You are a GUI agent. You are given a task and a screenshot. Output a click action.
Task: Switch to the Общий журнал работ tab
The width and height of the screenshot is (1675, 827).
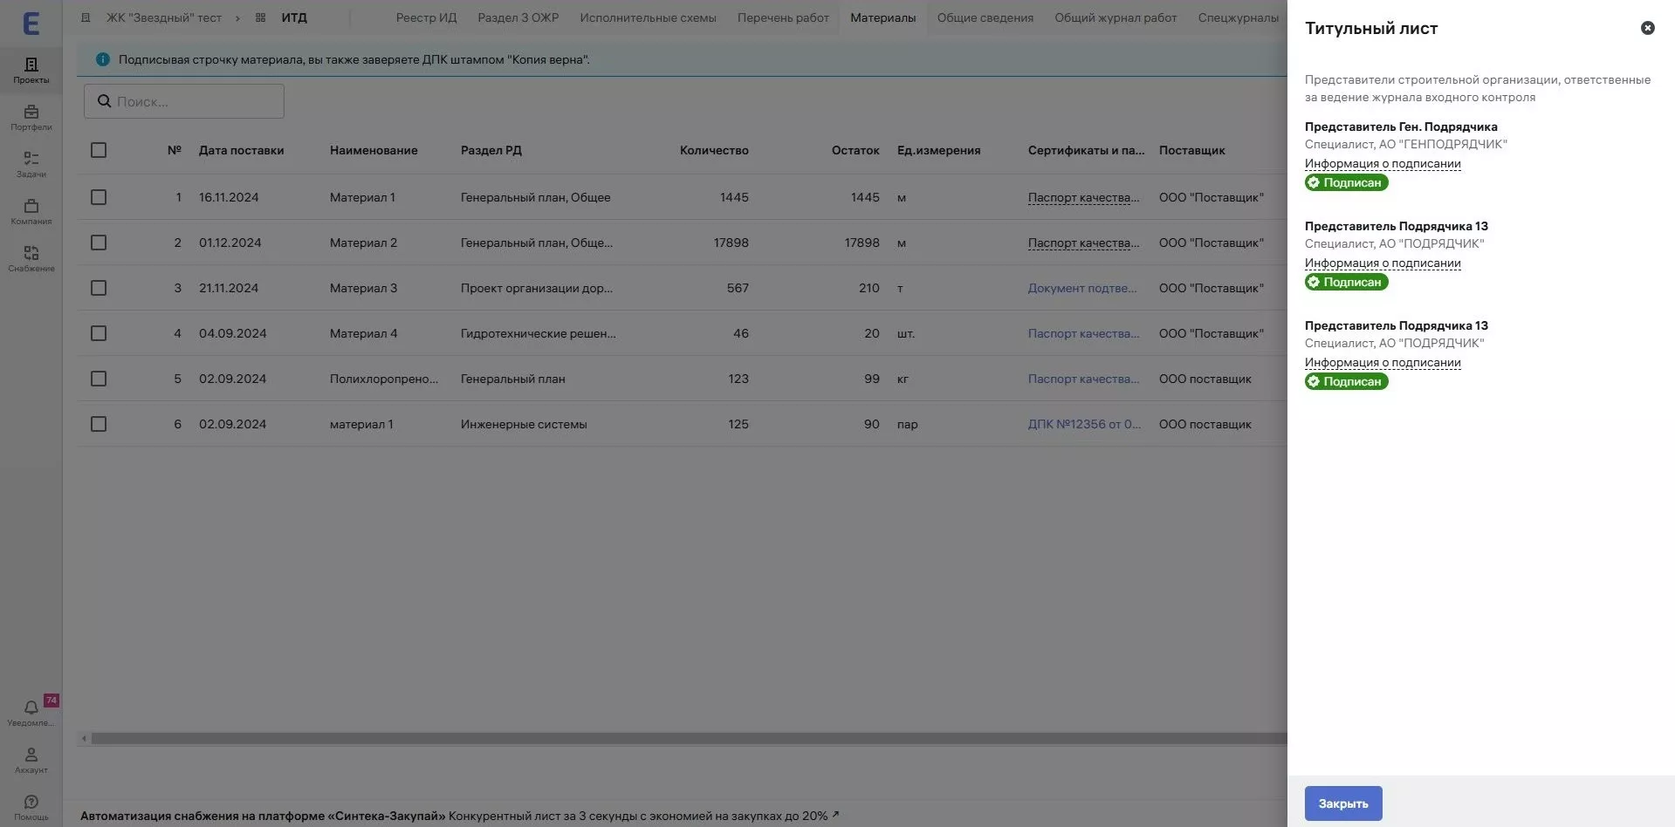tap(1115, 17)
